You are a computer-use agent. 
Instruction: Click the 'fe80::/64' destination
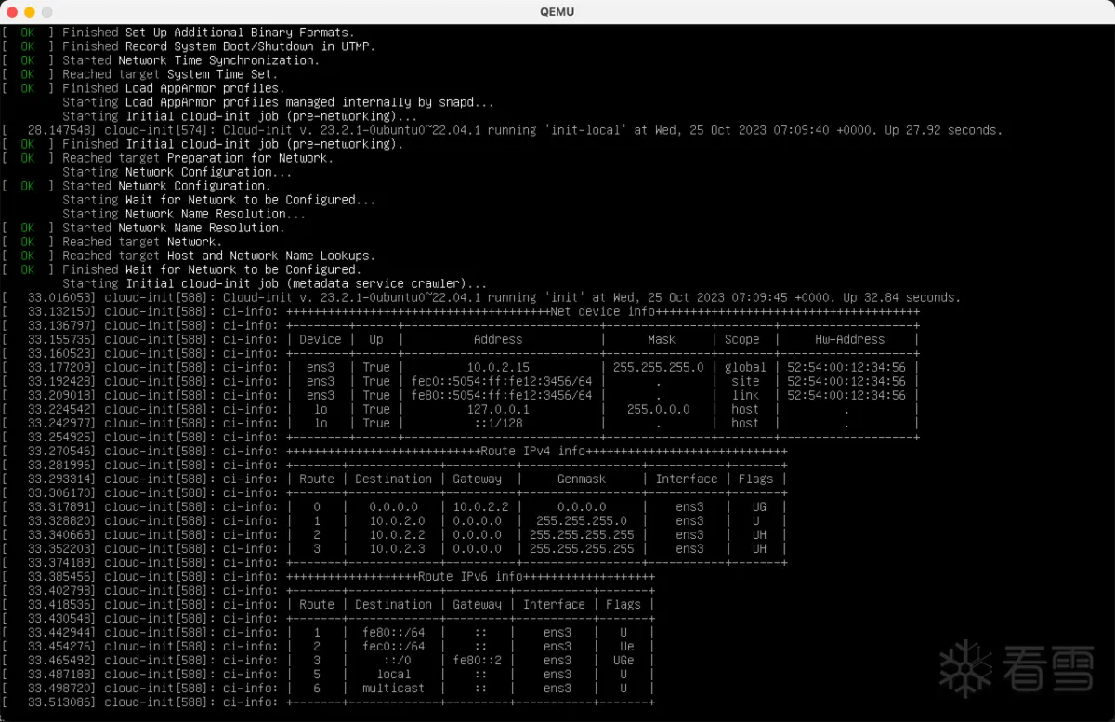394,632
